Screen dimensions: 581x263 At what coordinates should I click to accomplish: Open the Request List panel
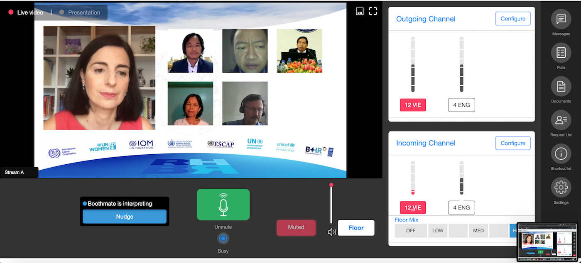tap(561, 120)
